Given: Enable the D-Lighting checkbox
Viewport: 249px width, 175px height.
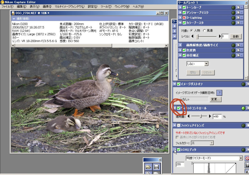Looking at the screenshot, I should 184,17.
